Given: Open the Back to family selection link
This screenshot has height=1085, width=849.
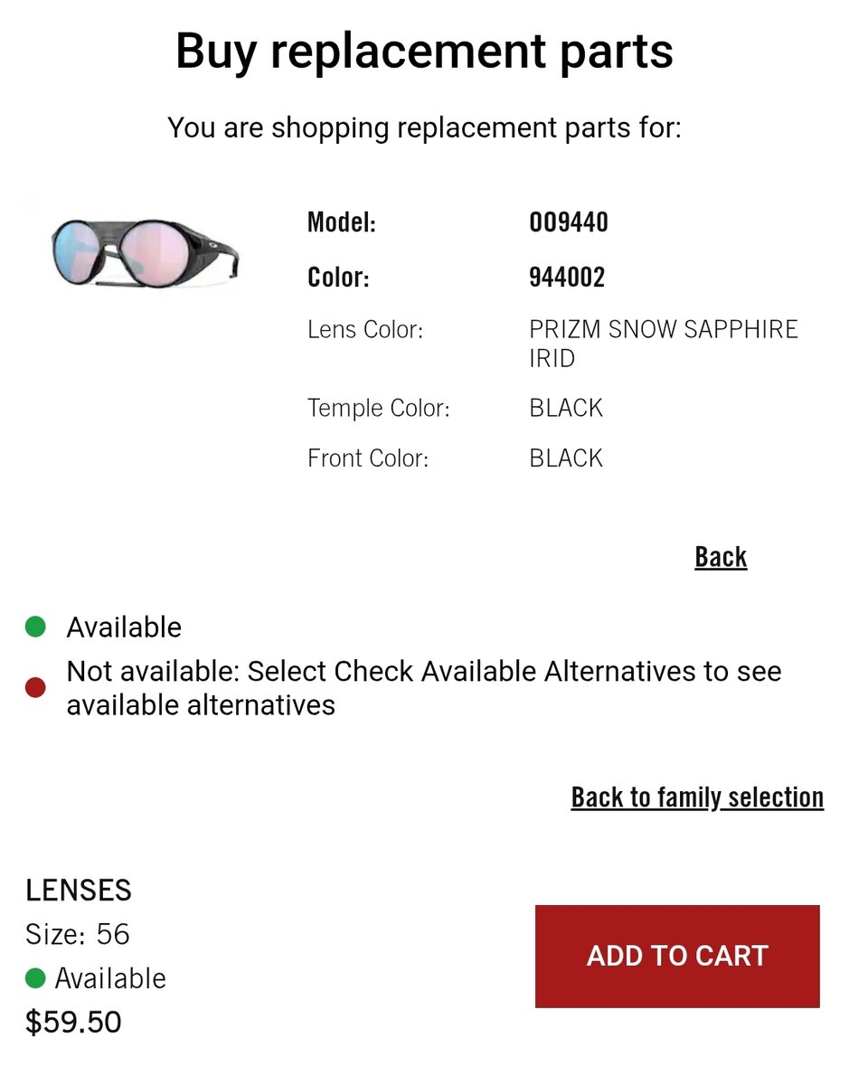Looking at the screenshot, I should click(697, 797).
